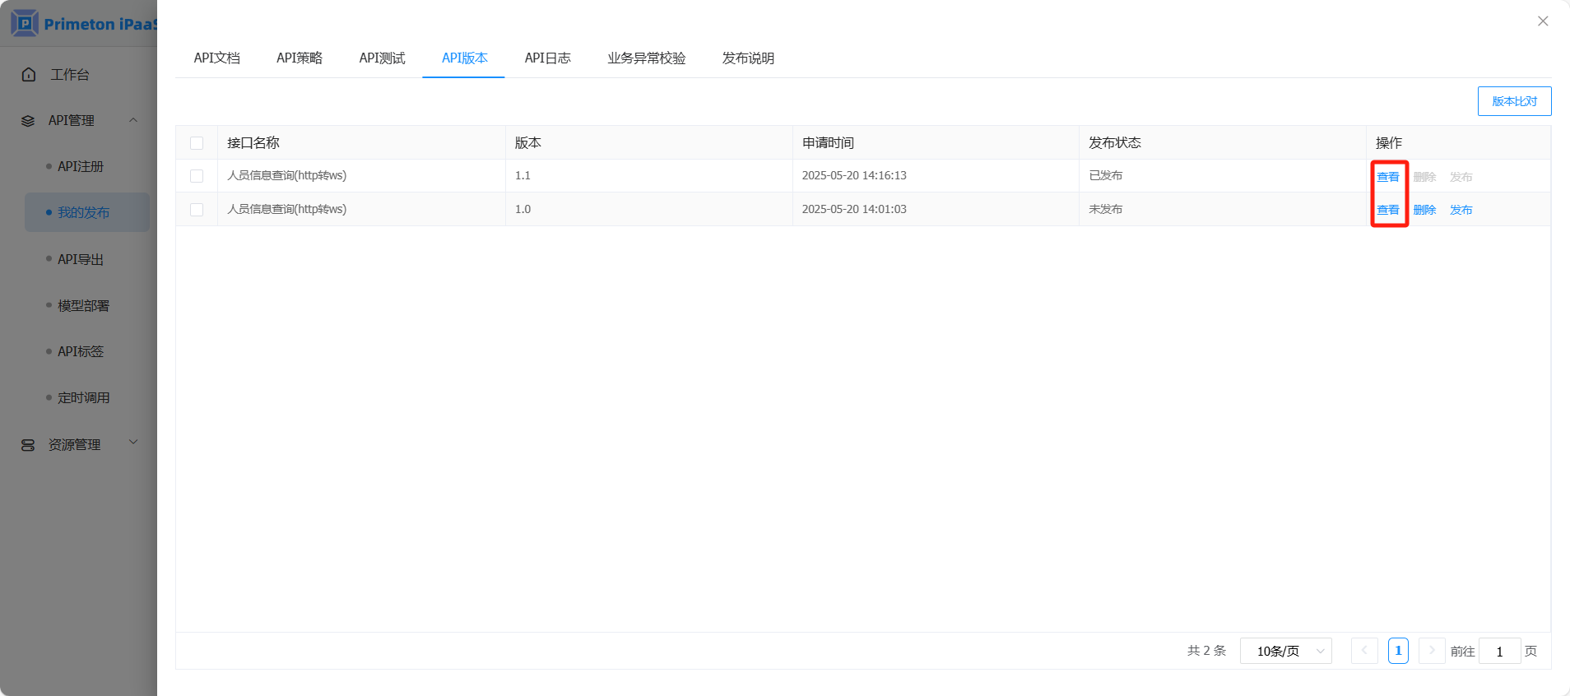
Task: View version 1.1 details with 查看
Action: pos(1388,177)
